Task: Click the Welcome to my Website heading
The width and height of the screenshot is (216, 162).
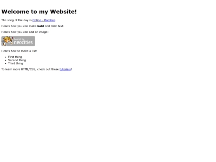Action: pyautogui.click(x=39, y=12)
